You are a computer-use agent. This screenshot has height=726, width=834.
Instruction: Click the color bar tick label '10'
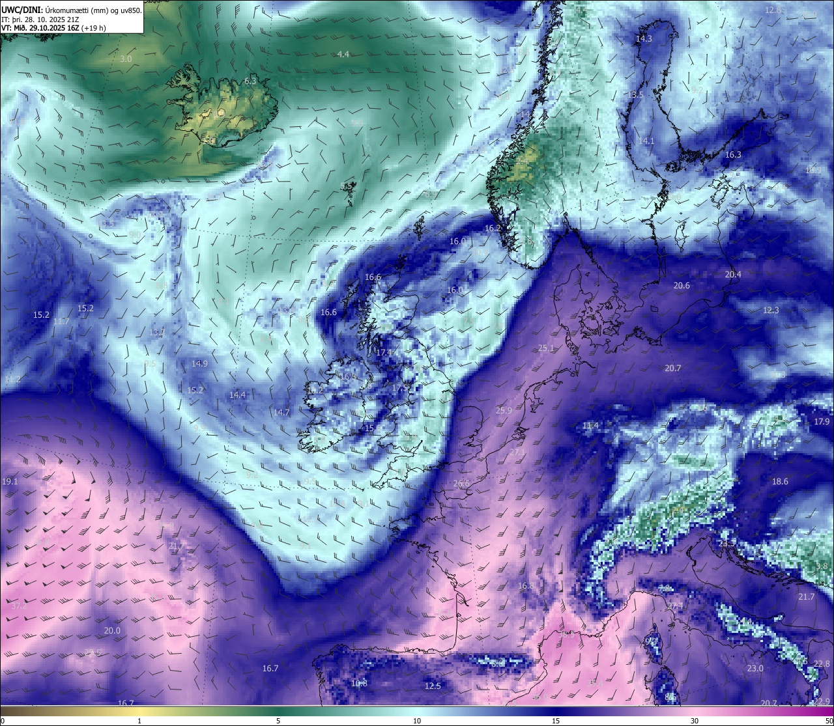click(417, 721)
